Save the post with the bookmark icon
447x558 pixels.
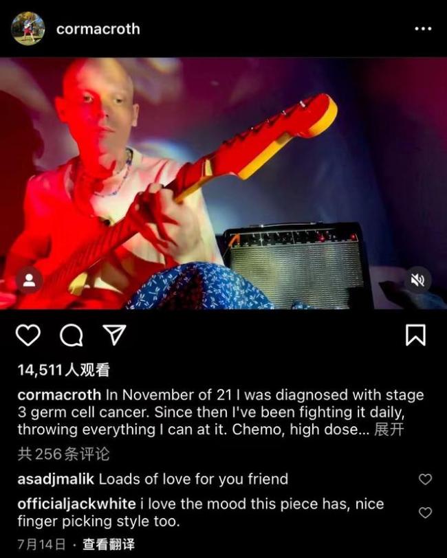pyautogui.click(x=415, y=335)
